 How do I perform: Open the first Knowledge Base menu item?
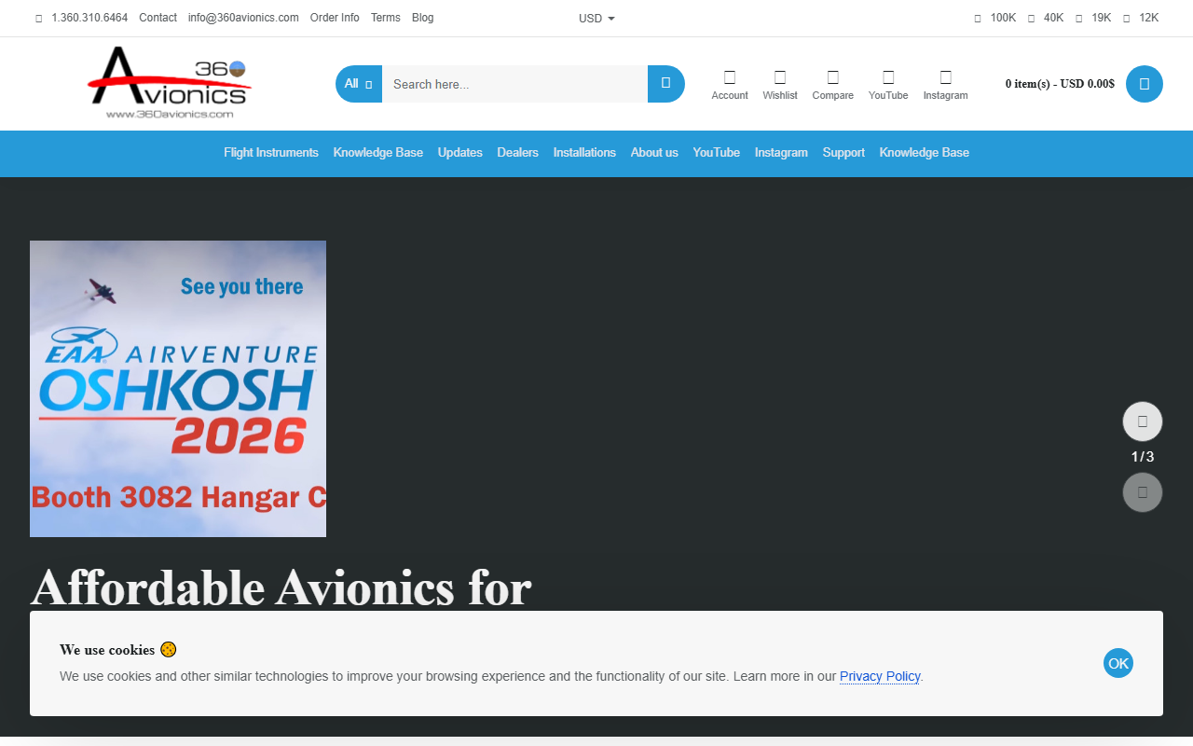click(x=378, y=153)
